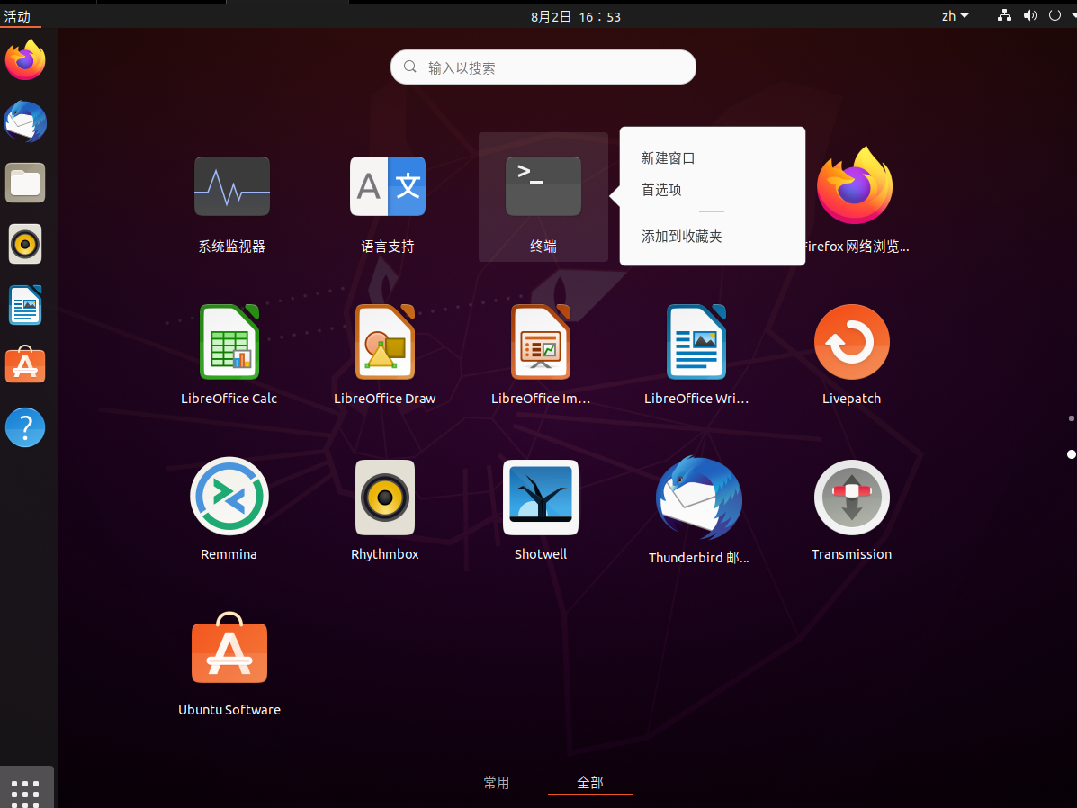
Task: Open Thunderbird from the dock
Action: pyautogui.click(x=25, y=121)
